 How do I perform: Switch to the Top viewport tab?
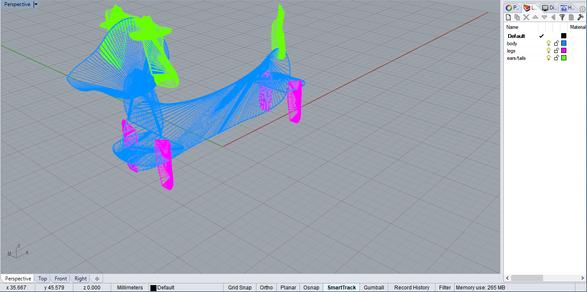(x=42, y=279)
